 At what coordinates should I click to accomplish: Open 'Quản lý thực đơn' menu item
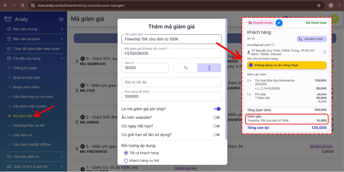27,77
